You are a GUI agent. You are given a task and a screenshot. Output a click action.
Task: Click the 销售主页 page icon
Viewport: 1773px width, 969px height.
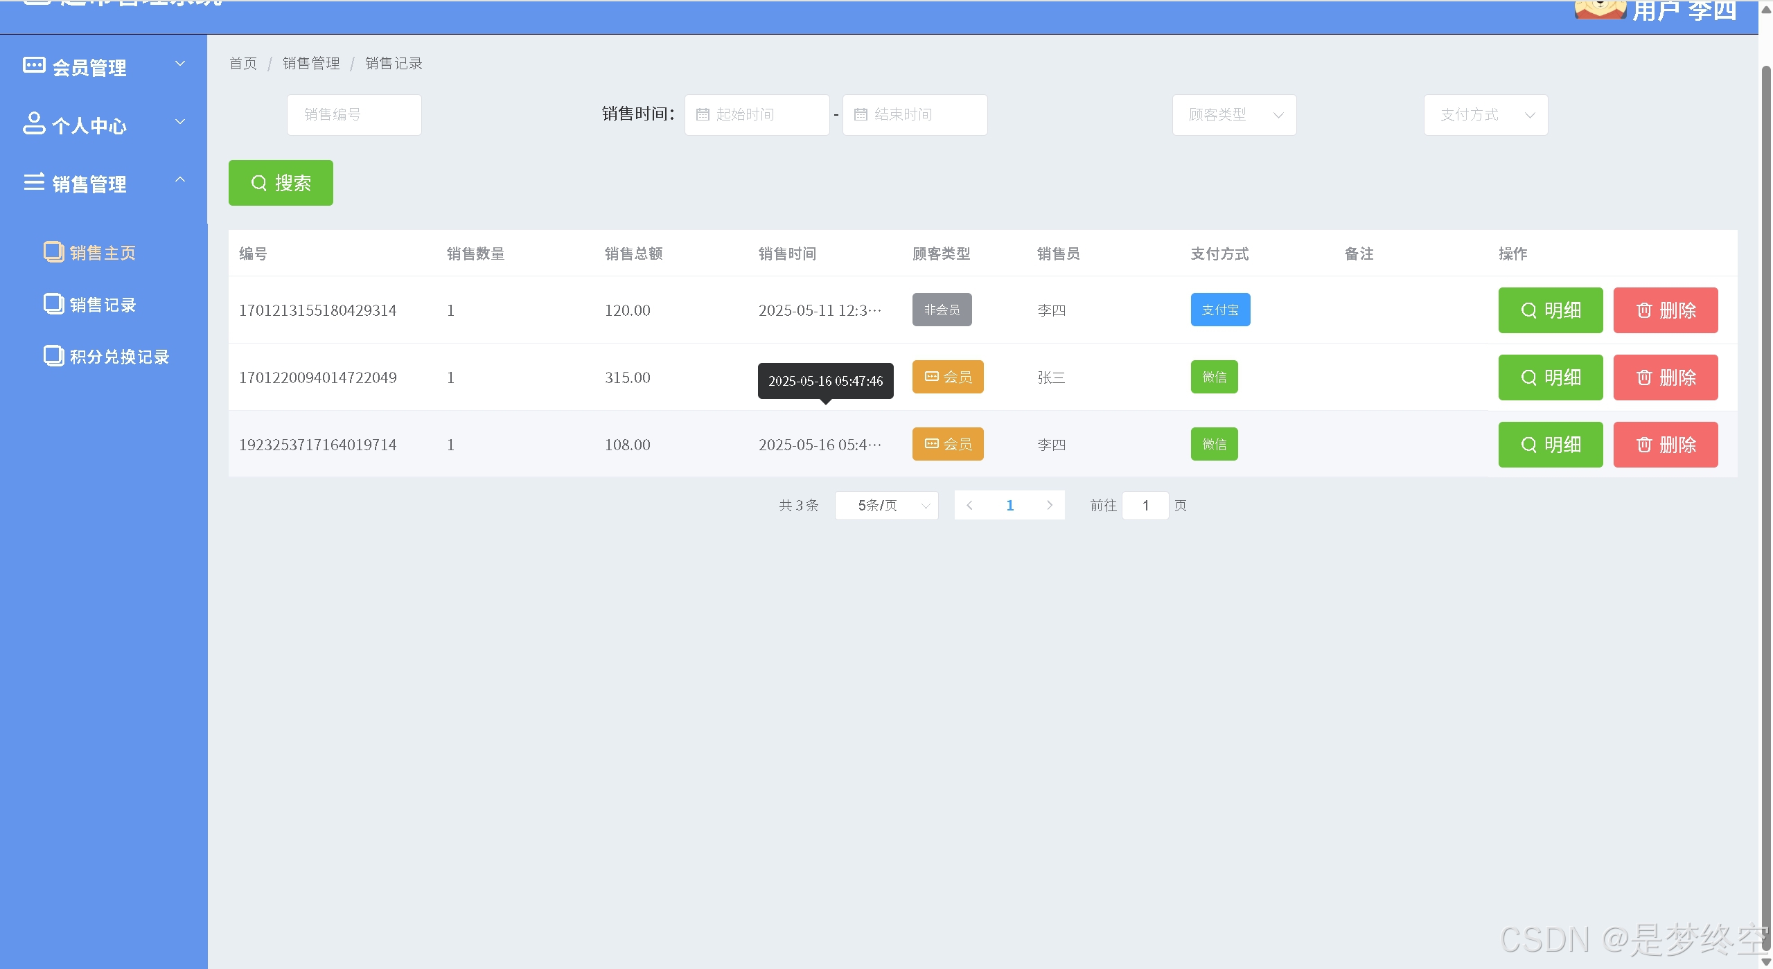tap(53, 251)
